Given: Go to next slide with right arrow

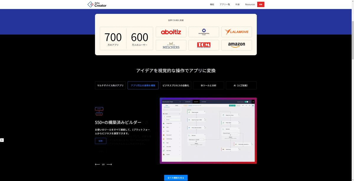Looking at the screenshot, I should point(109,165).
